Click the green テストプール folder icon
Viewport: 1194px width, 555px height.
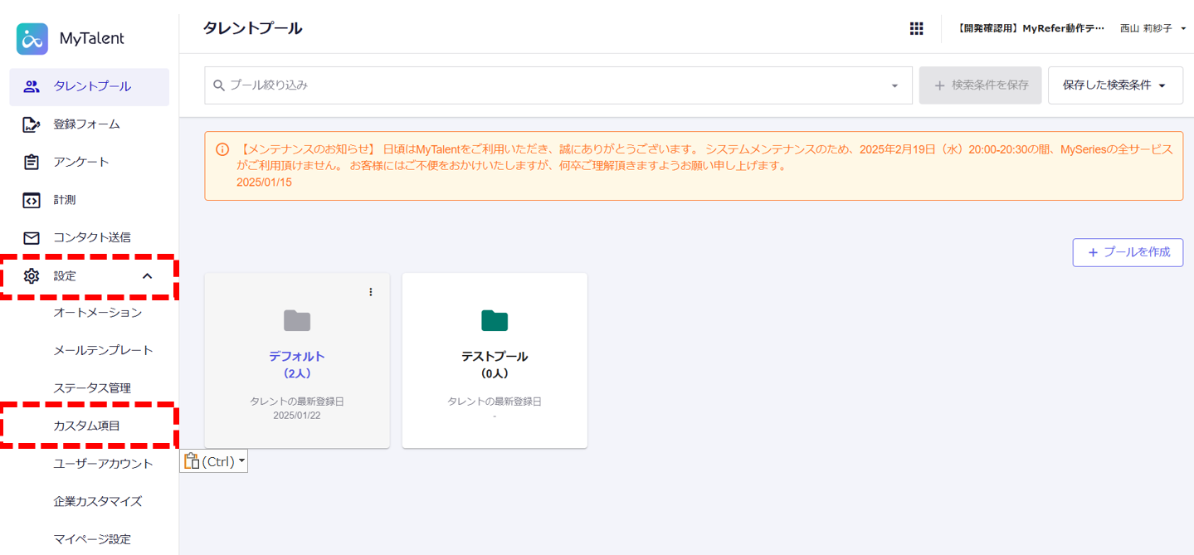495,320
